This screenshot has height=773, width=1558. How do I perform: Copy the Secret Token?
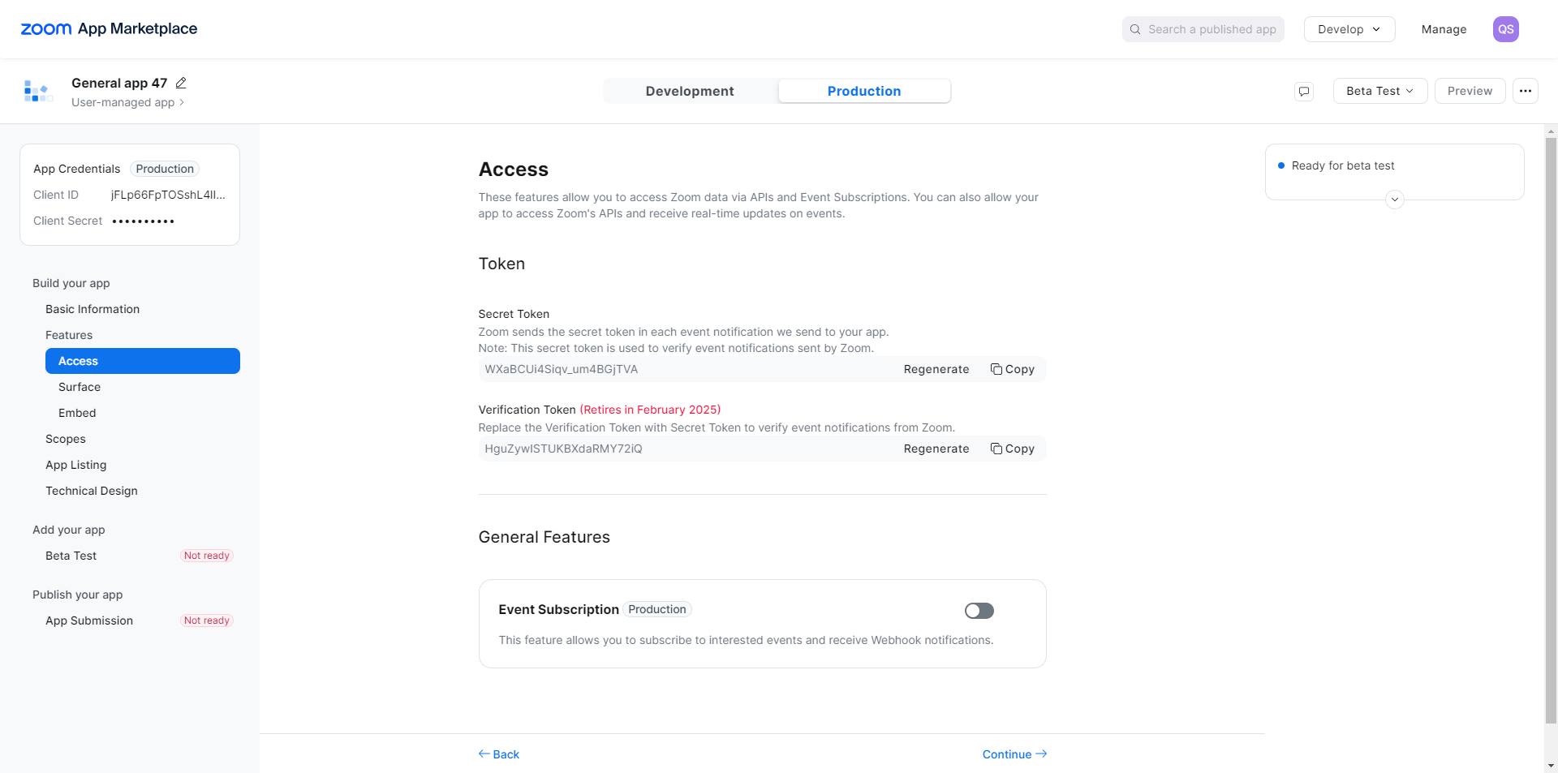[x=1013, y=369]
